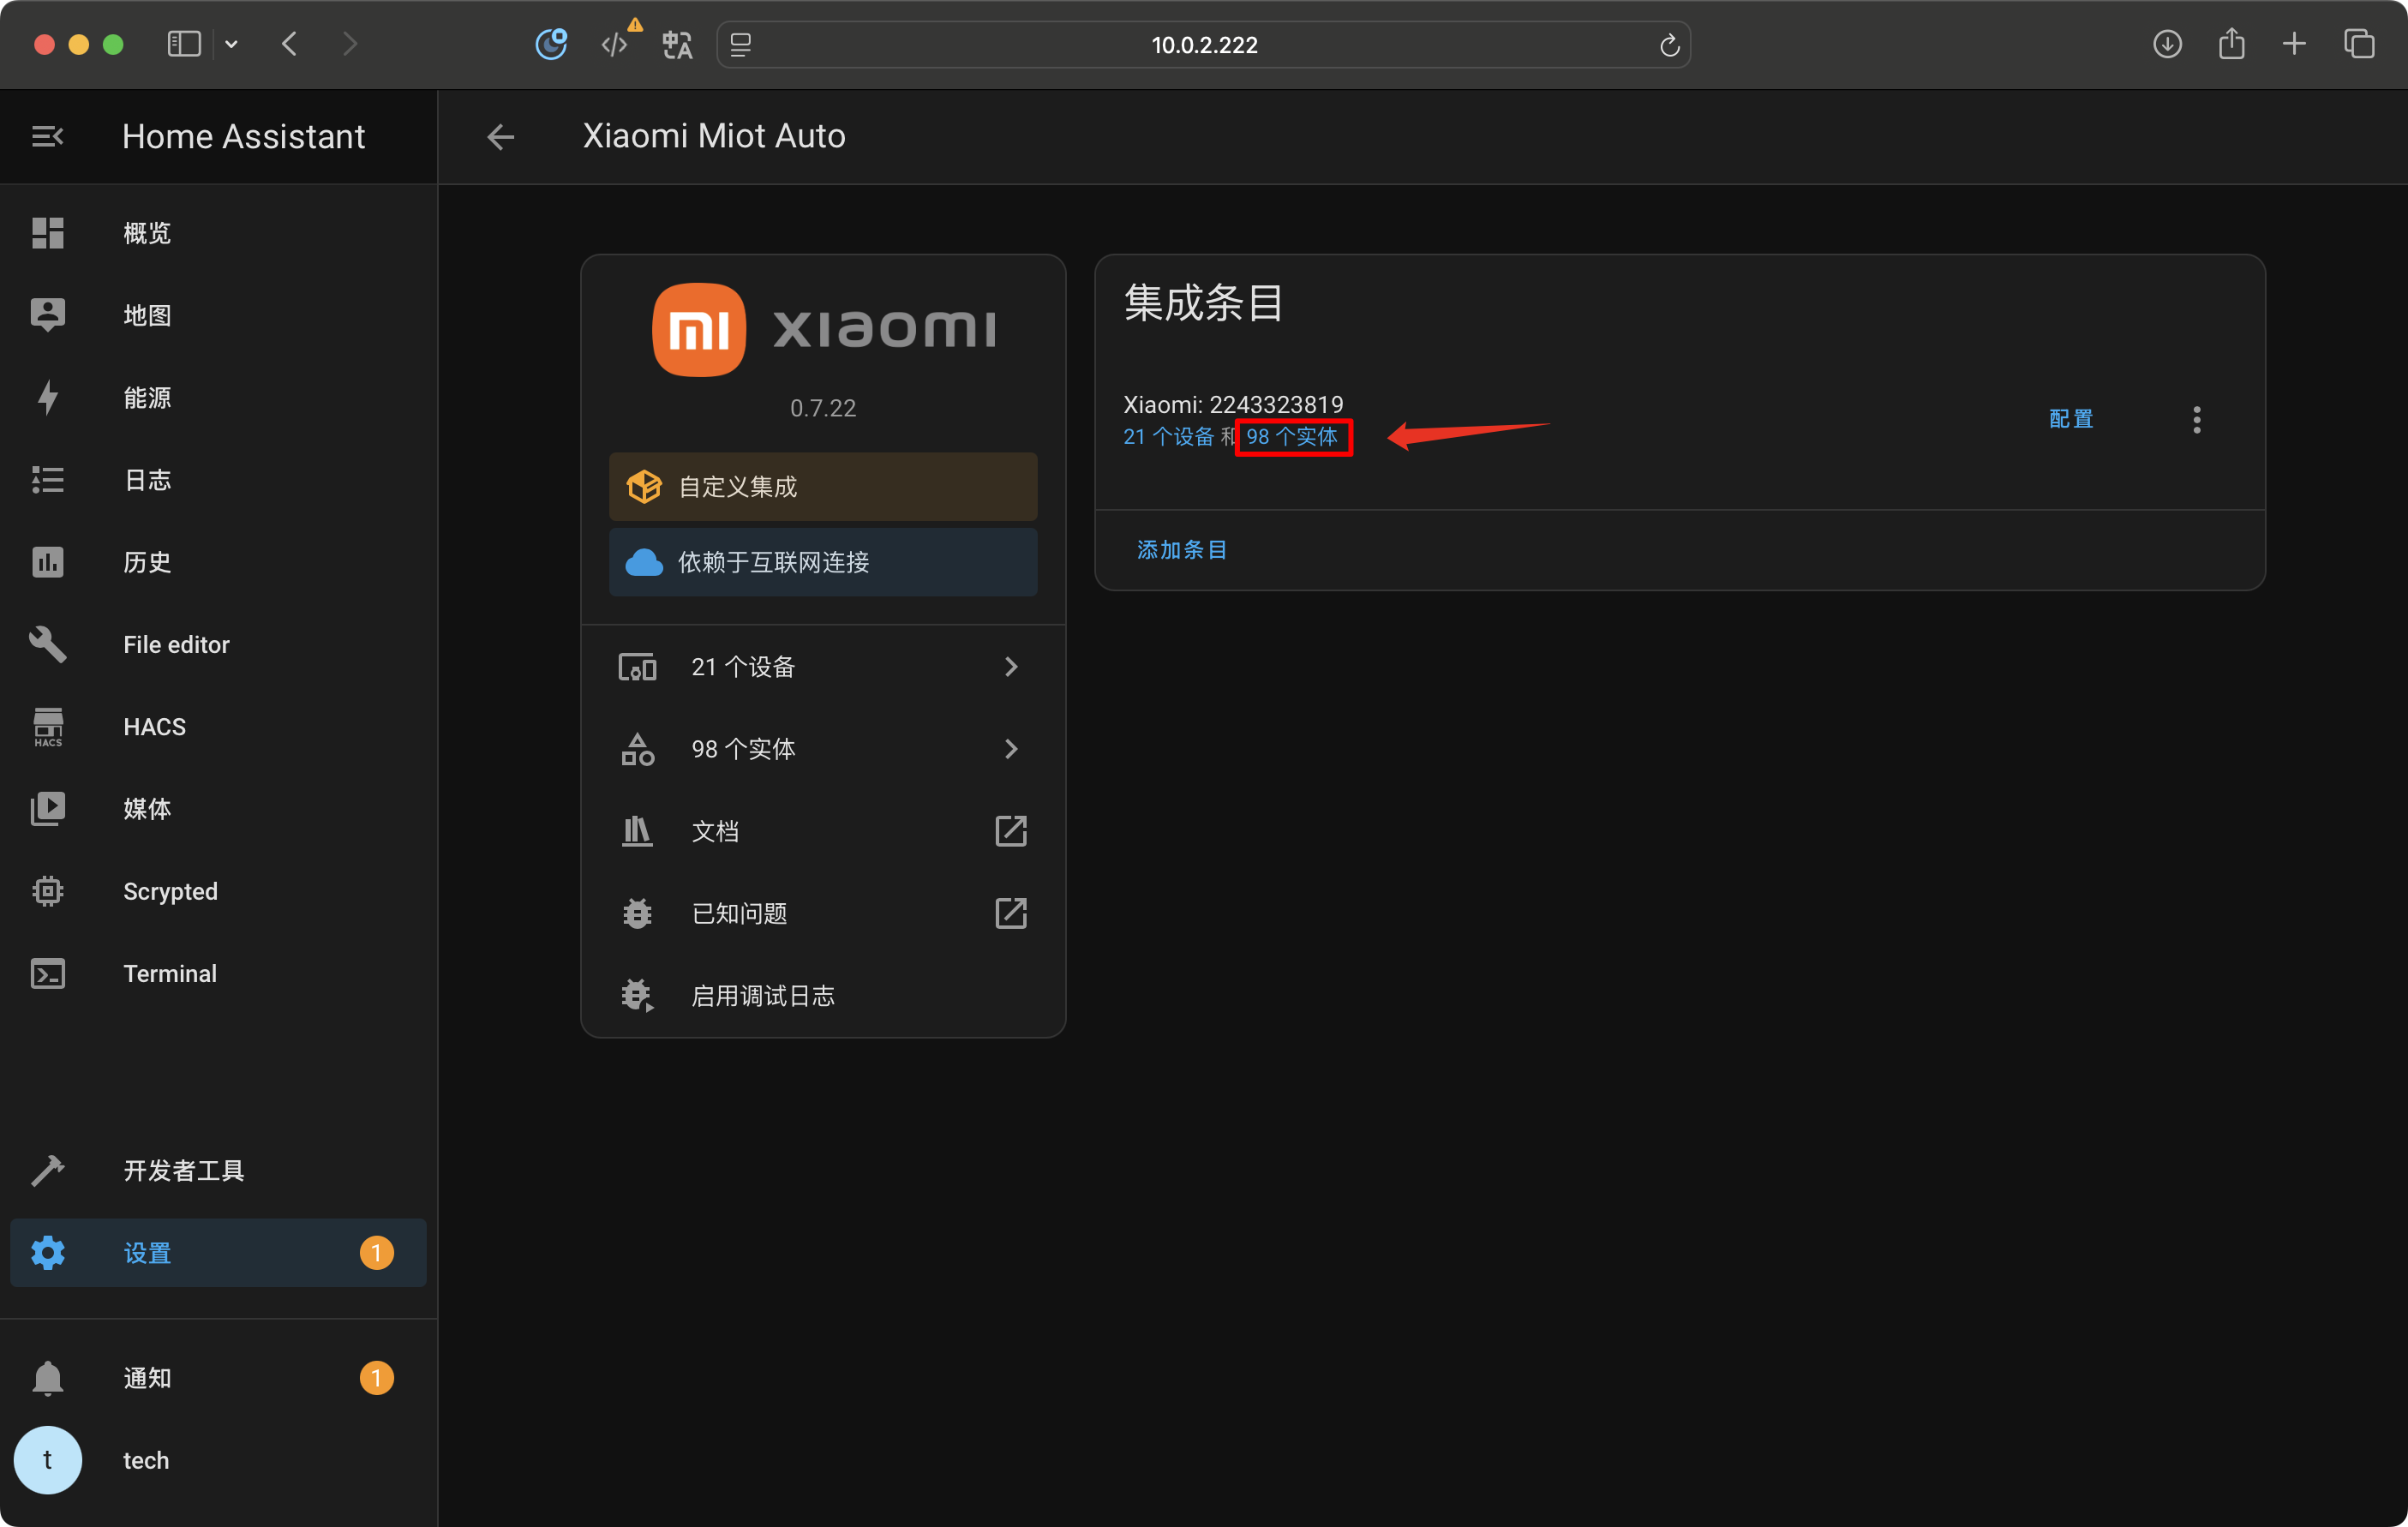Open Safari reader page icon in address bar

pyautogui.click(x=740, y=44)
